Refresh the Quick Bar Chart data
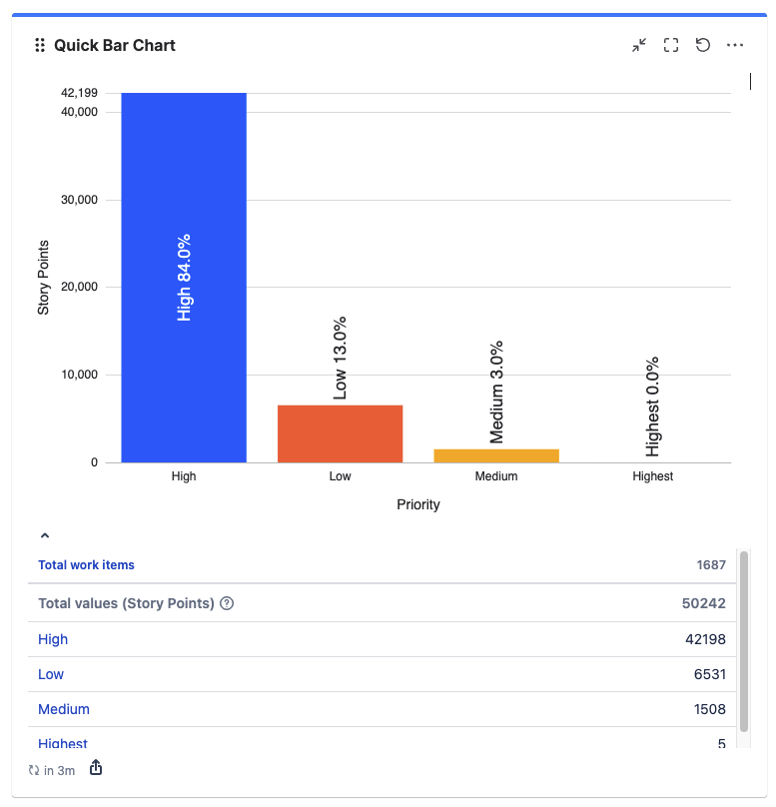The width and height of the screenshot is (776, 807). [703, 45]
